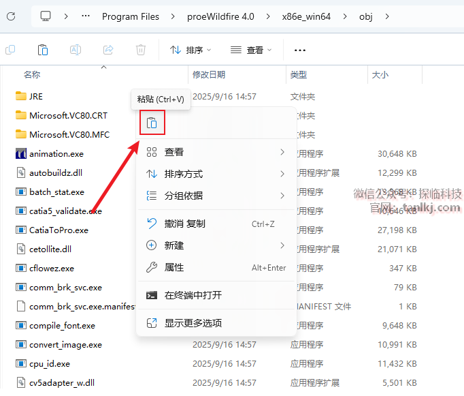
Task: Click Paste icon in context menu
Action: tap(152, 123)
